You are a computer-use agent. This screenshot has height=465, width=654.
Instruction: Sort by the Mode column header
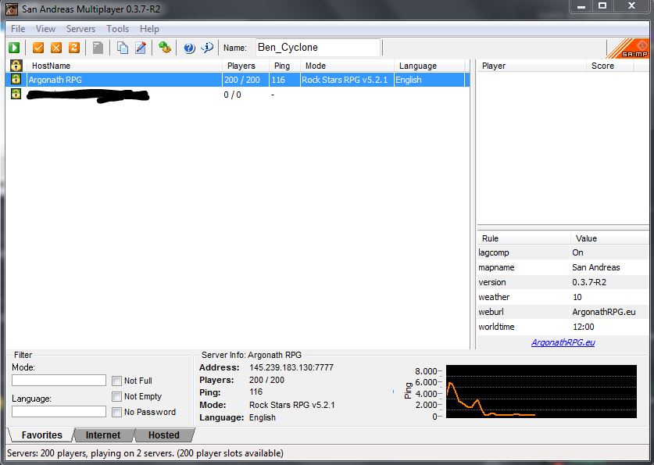[x=347, y=66]
